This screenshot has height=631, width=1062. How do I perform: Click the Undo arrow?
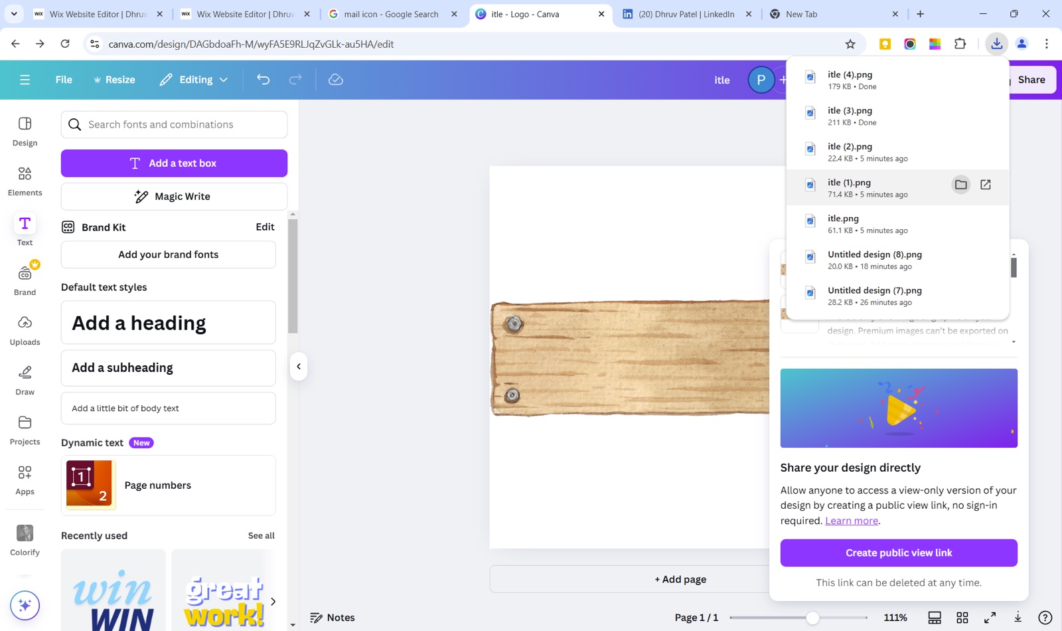pyautogui.click(x=264, y=80)
